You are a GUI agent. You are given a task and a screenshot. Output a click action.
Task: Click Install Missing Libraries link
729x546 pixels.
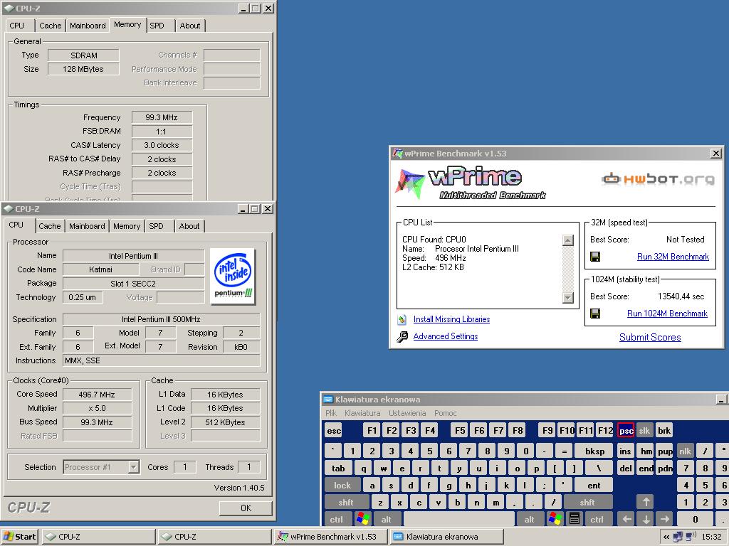[451, 319]
